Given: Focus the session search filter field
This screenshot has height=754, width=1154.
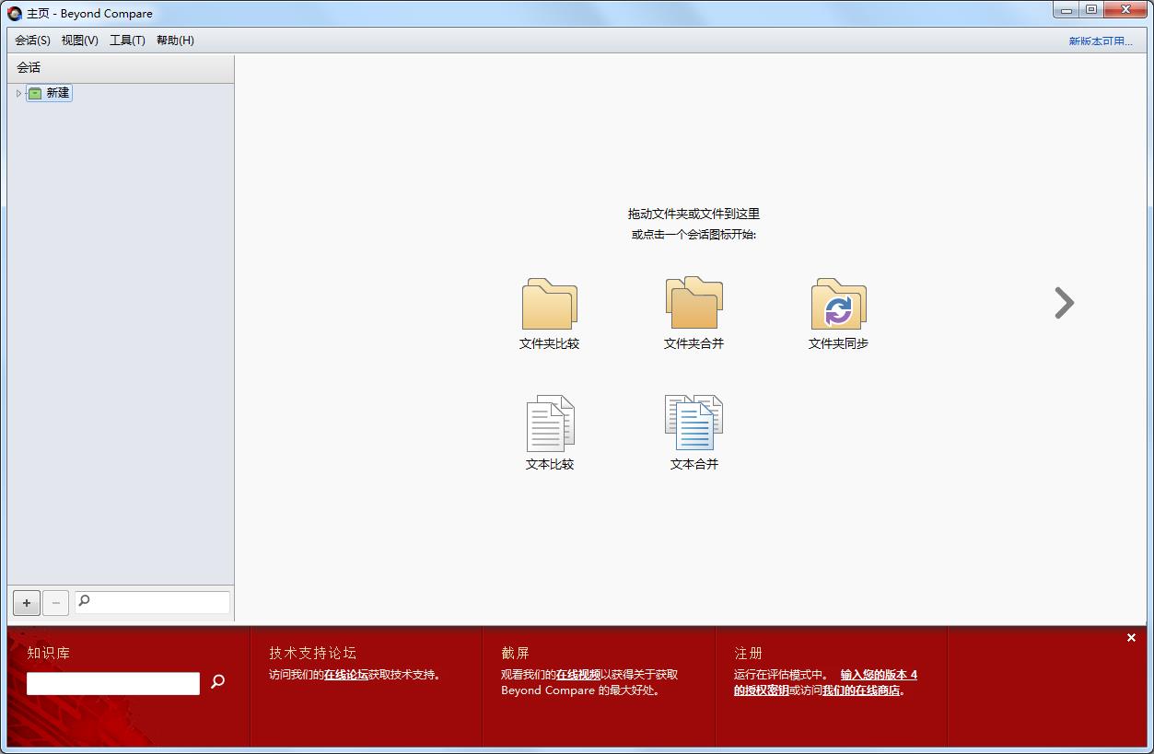Looking at the screenshot, I should [x=152, y=602].
